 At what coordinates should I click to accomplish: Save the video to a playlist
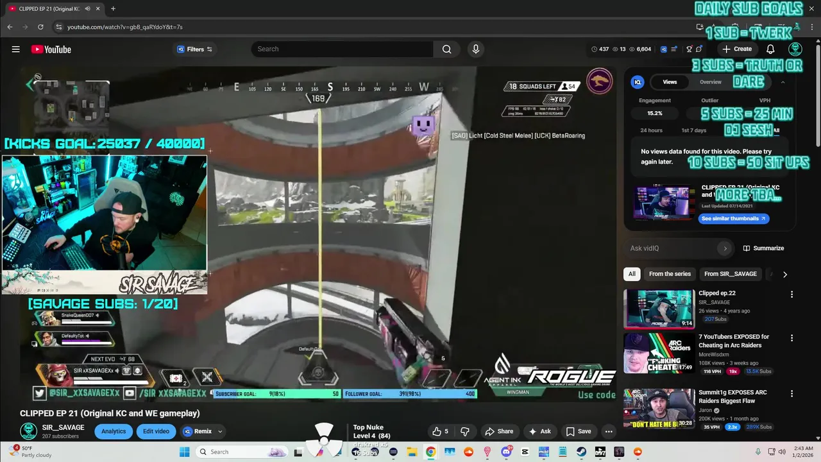(x=579, y=431)
